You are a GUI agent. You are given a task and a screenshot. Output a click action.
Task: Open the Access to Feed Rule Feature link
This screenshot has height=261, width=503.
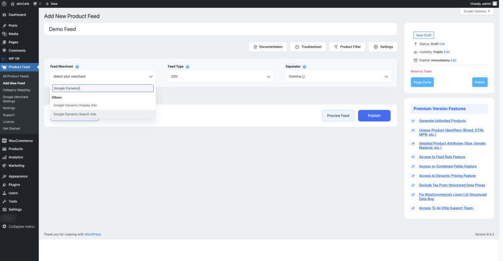[x=442, y=157]
